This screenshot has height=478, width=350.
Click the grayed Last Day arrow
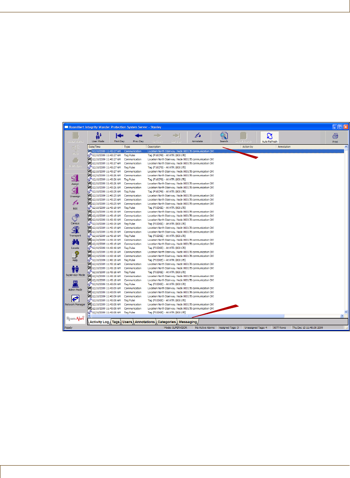176,137
